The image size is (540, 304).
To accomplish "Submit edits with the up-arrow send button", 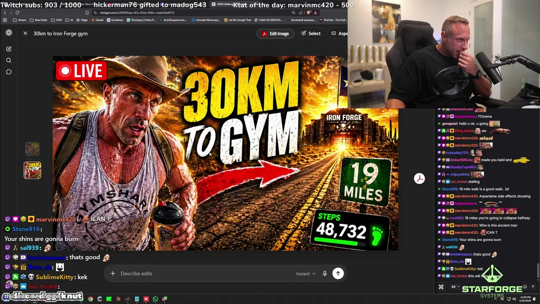I will [x=338, y=274].
